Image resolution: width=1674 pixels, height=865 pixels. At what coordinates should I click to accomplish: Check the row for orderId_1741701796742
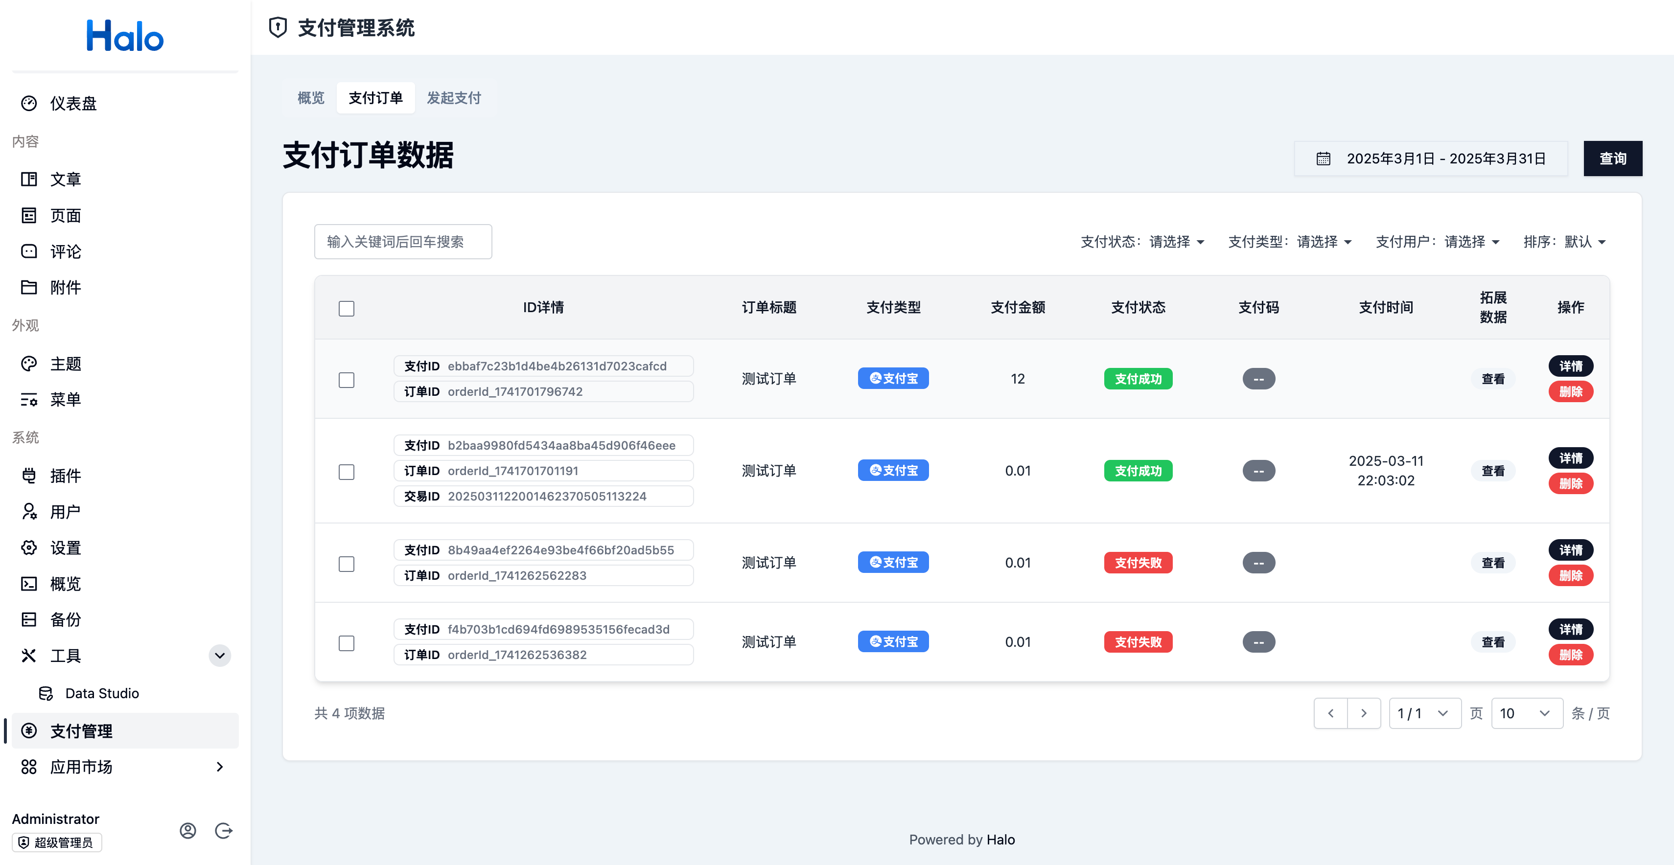pyautogui.click(x=347, y=380)
